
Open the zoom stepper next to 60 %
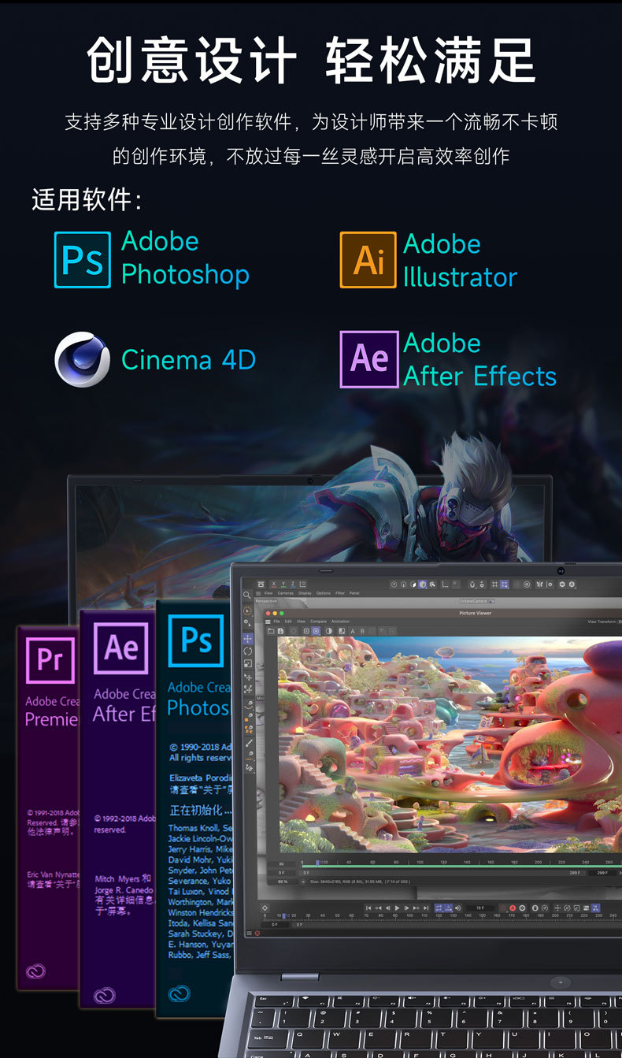(304, 881)
